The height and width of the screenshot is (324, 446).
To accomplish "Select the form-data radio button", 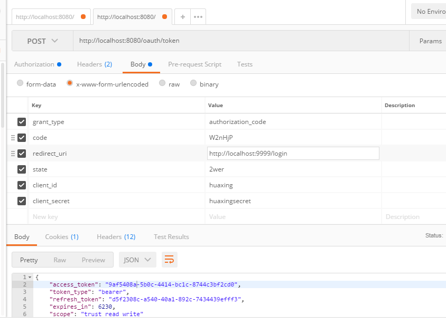I will [x=20, y=83].
